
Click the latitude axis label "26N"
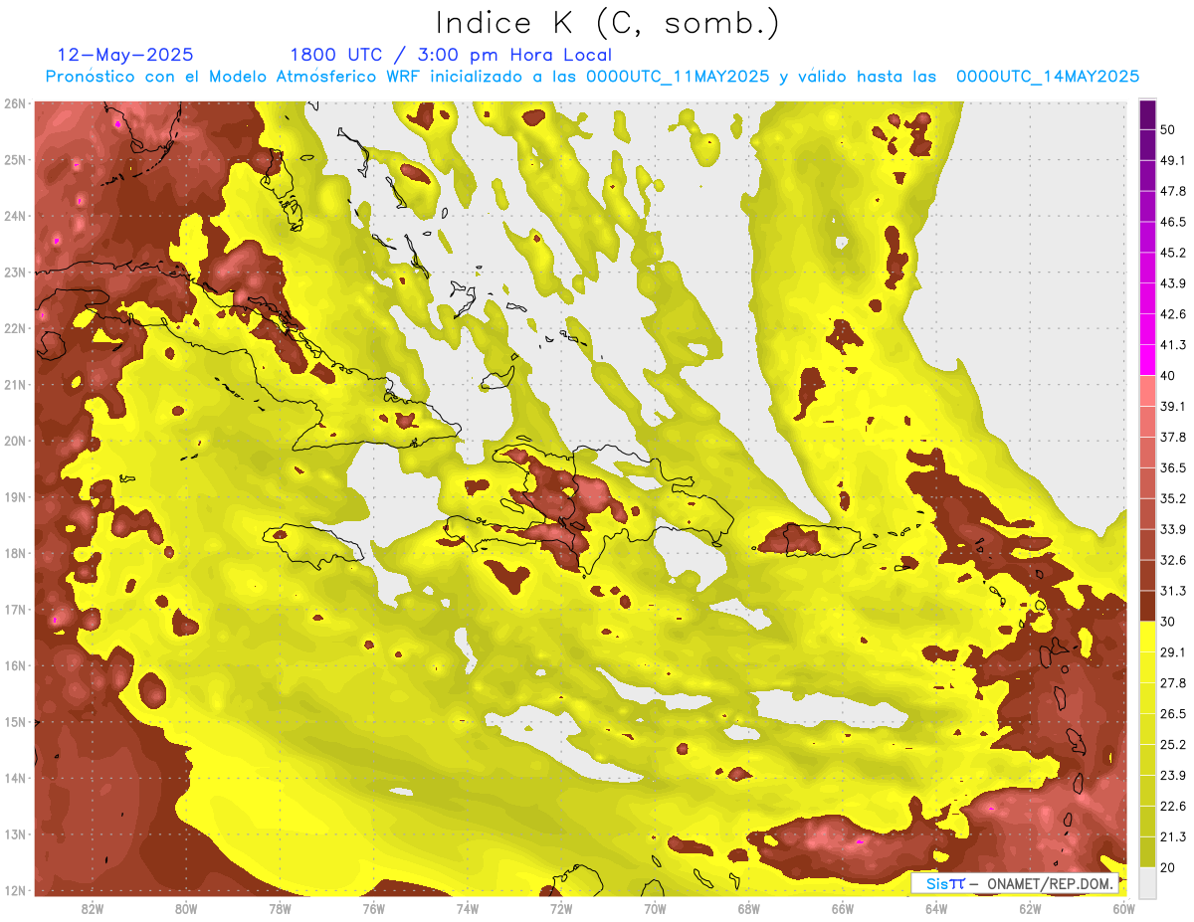[14, 103]
